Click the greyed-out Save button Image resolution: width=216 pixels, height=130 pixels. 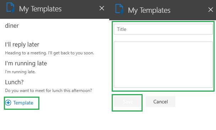coord(128,102)
